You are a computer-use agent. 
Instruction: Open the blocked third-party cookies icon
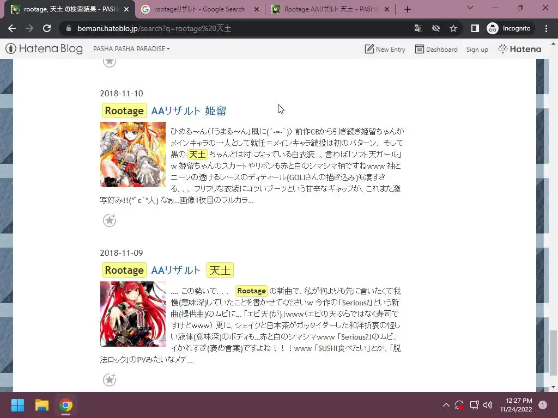[436, 28]
